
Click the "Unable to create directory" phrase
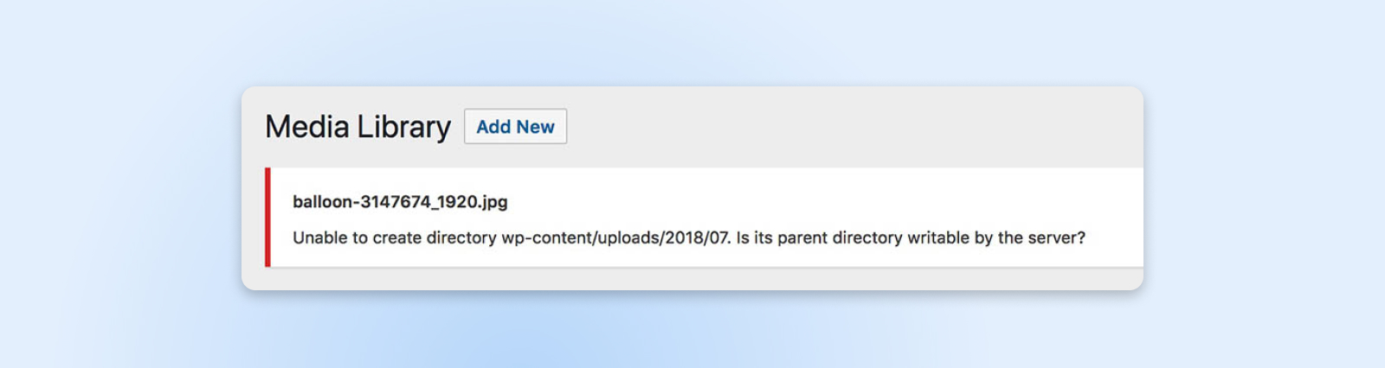click(395, 238)
